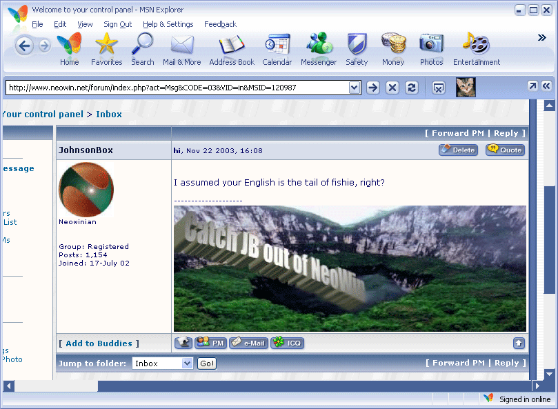This screenshot has width=558, height=409.
Task: Click Add to Buddies link
Action: pos(99,343)
